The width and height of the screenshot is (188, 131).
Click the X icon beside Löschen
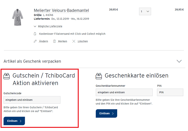point(74,41)
